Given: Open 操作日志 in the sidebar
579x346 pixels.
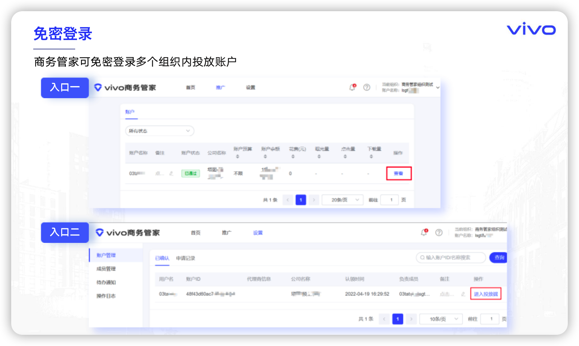Looking at the screenshot, I should coord(106,296).
